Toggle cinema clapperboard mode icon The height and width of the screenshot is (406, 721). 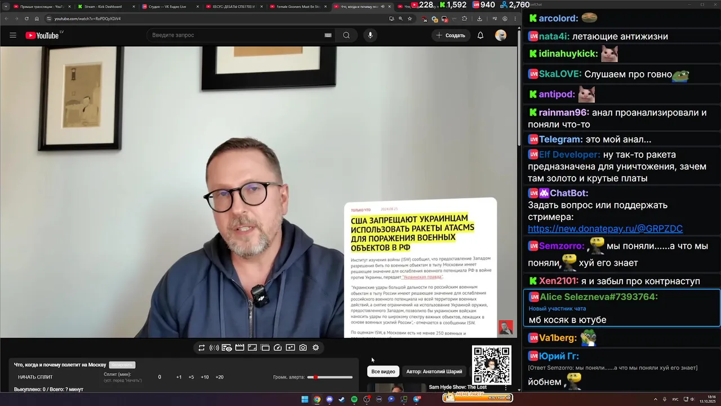[239, 348]
